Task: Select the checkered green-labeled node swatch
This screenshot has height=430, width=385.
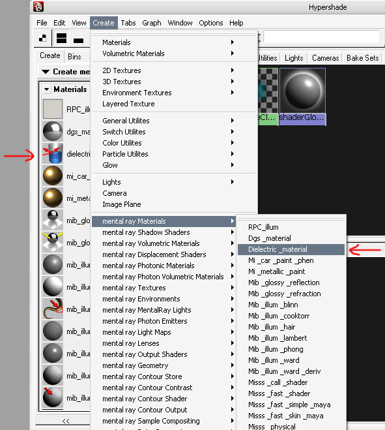Action: pos(268,97)
